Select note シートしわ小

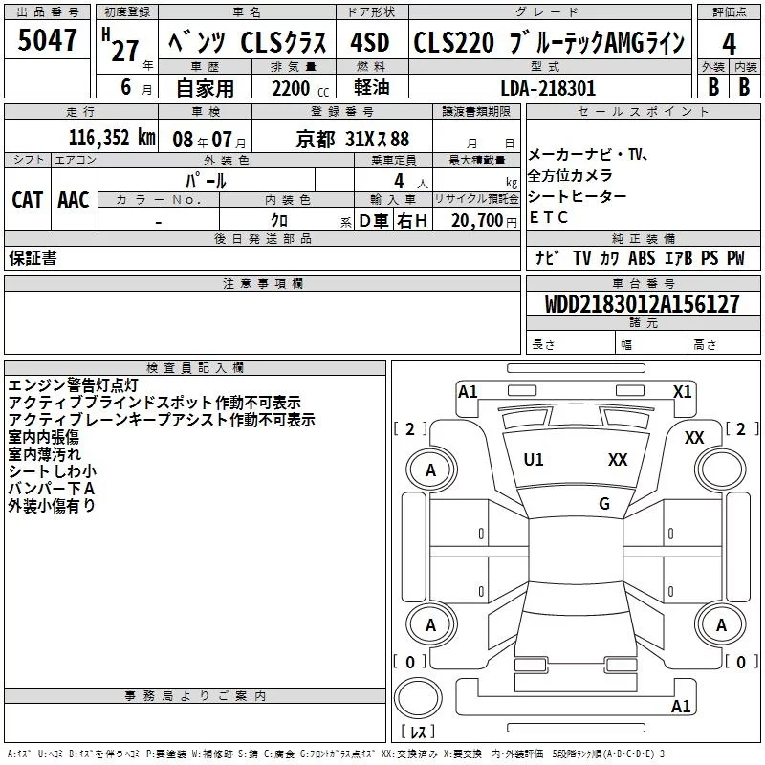click(x=53, y=470)
